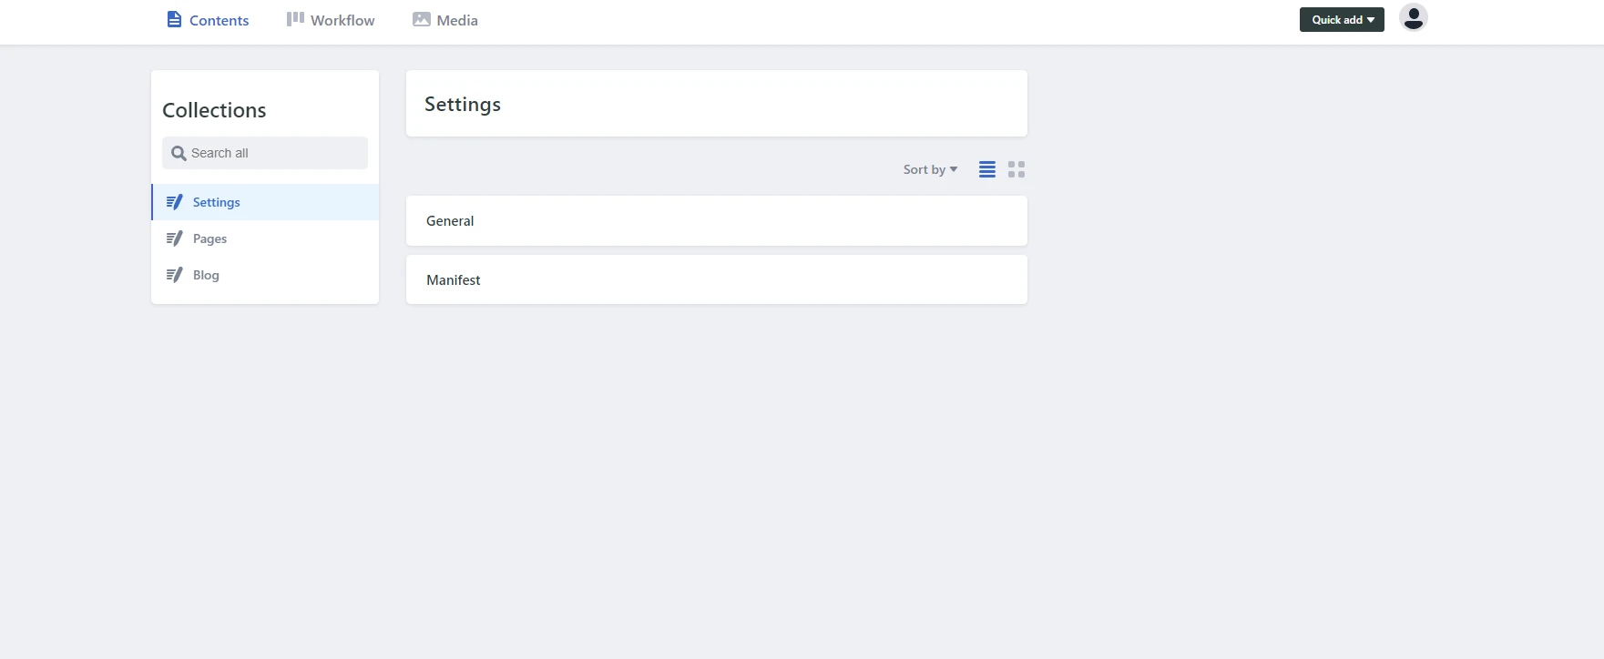The image size is (1604, 659).
Task: Go to the Workflow tab
Action: [342, 20]
